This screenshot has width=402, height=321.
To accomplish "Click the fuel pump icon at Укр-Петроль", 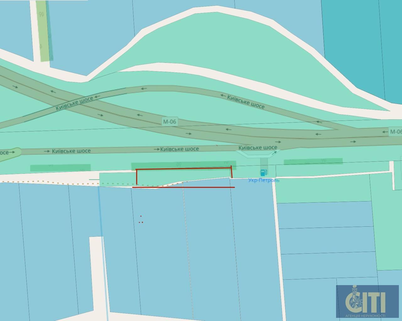I will click(263, 172).
